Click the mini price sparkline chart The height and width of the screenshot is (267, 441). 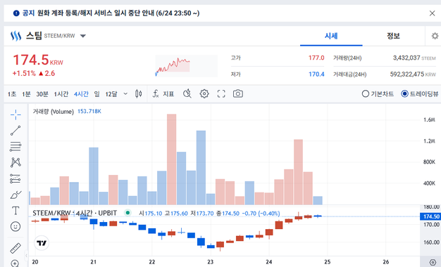click(186, 65)
